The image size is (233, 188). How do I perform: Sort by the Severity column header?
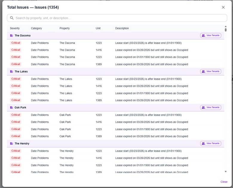pyautogui.click(x=15, y=28)
